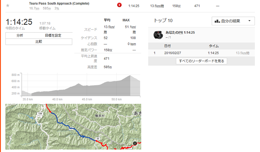
Task: View すべてのリーダーボードを見る
Action: tap(201, 61)
